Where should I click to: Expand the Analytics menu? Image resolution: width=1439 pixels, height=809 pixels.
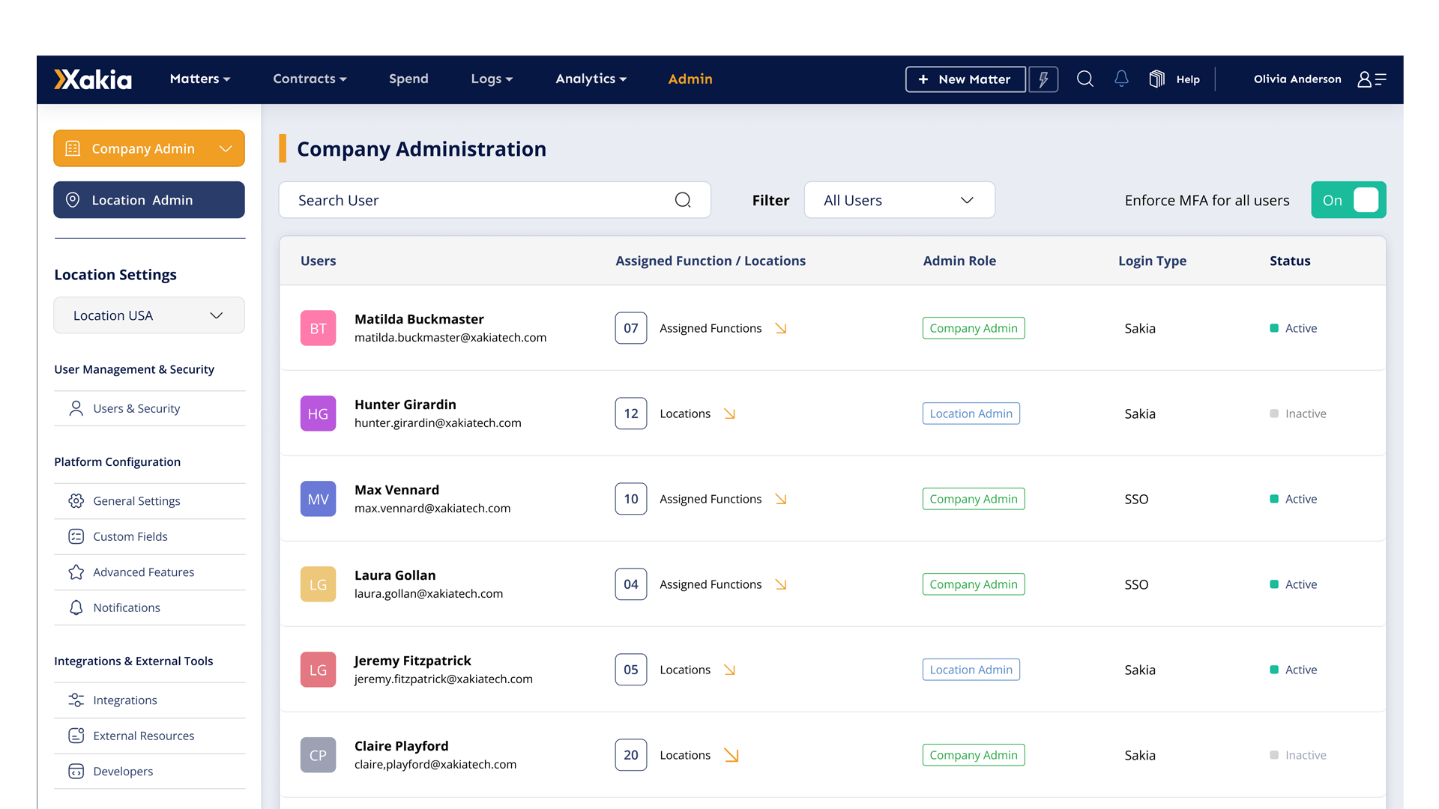(x=591, y=79)
